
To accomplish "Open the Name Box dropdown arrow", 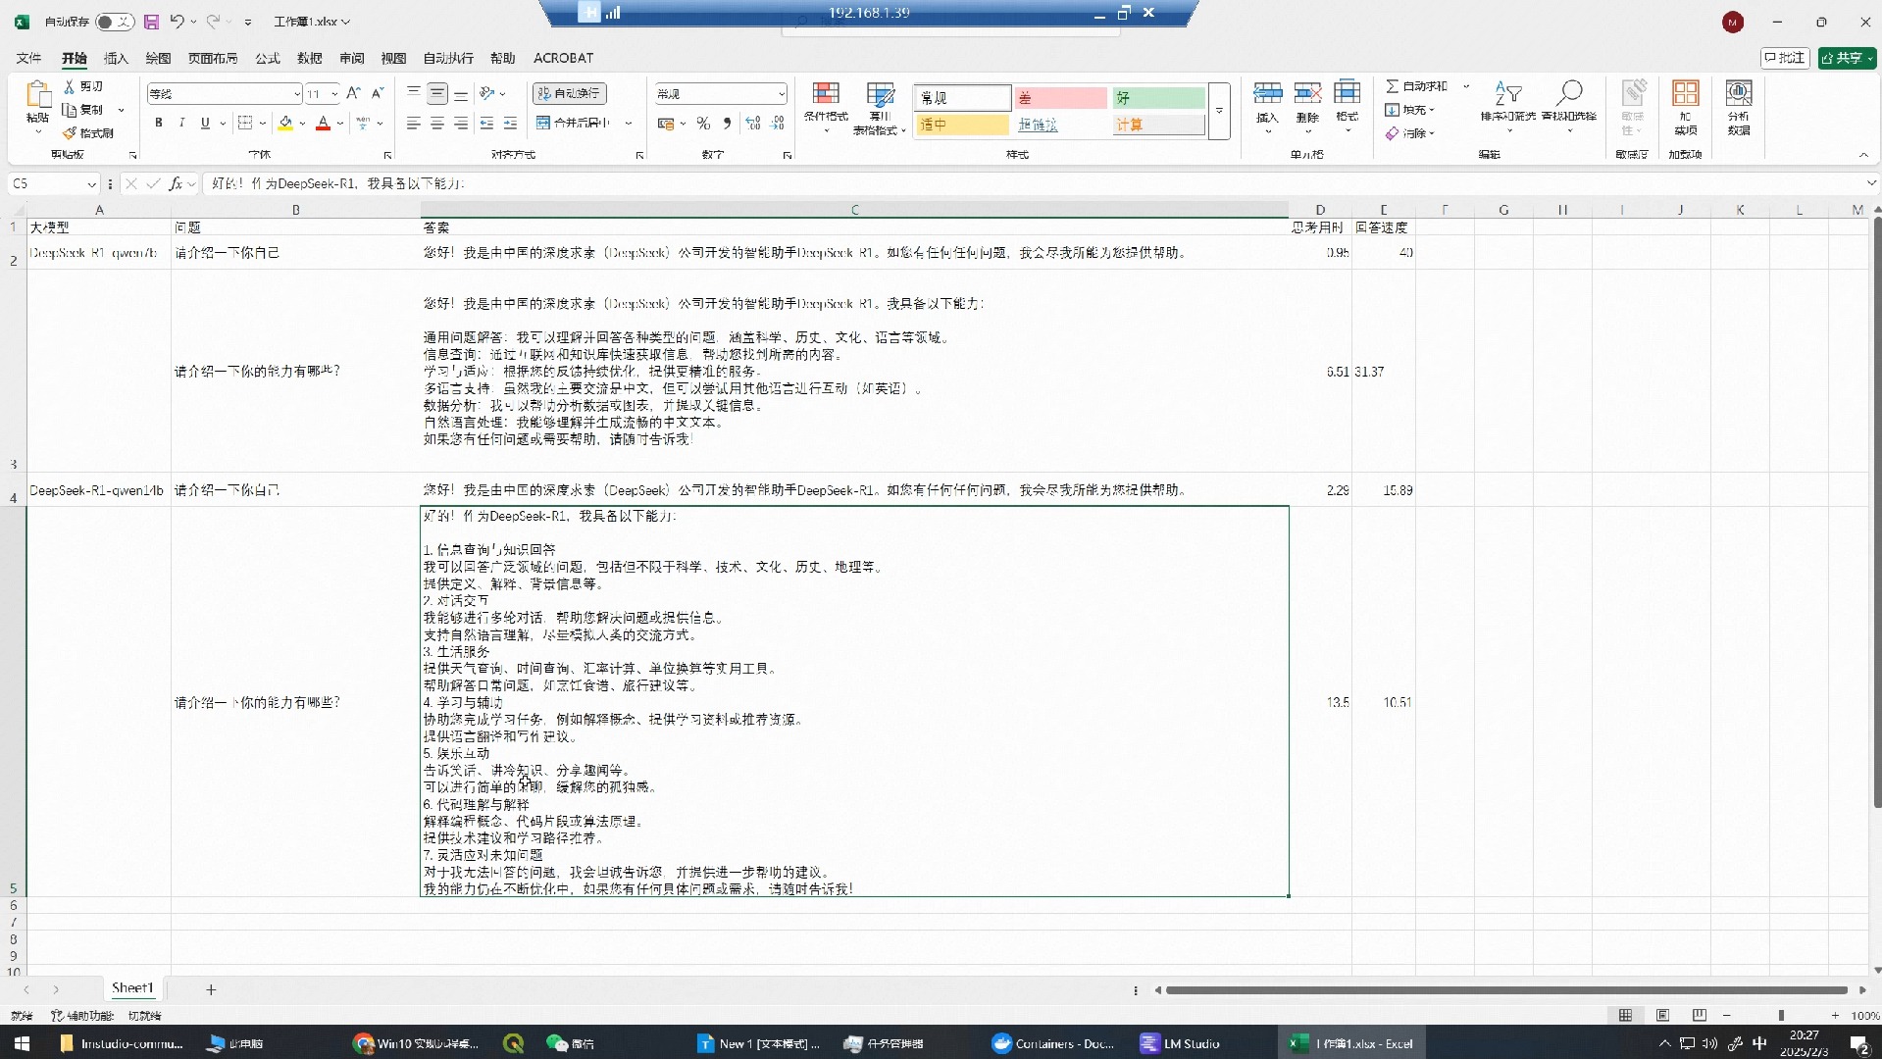I will [91, 183].
